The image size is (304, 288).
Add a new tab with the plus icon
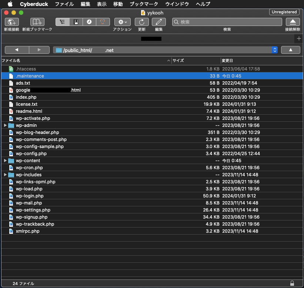click(x=299, y=39)
